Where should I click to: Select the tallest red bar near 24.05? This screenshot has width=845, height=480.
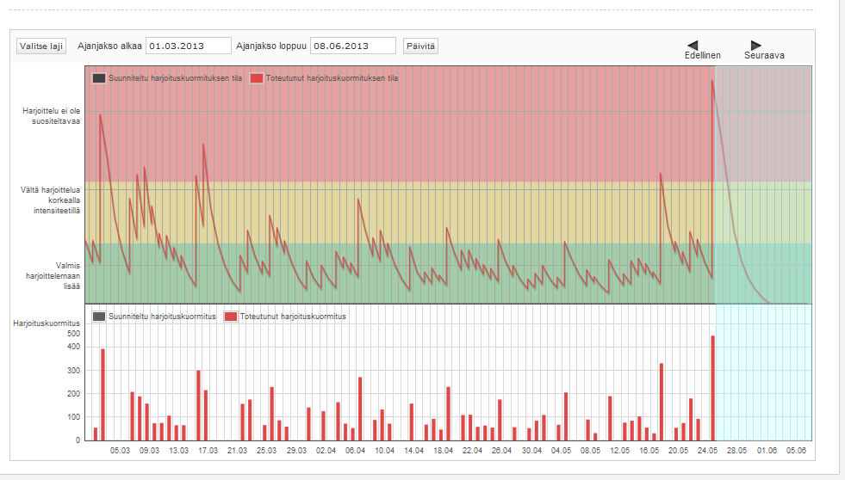(712, 388)
